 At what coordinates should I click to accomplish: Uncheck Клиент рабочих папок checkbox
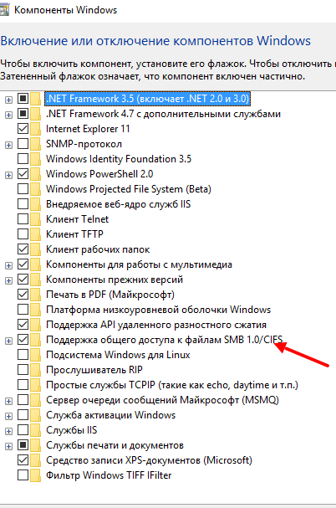click(x=23, y=249)
